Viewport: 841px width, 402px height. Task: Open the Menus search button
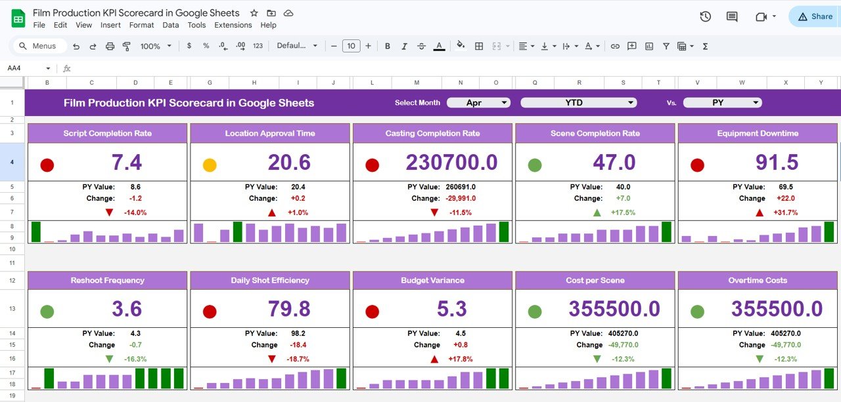click(39, 46)
